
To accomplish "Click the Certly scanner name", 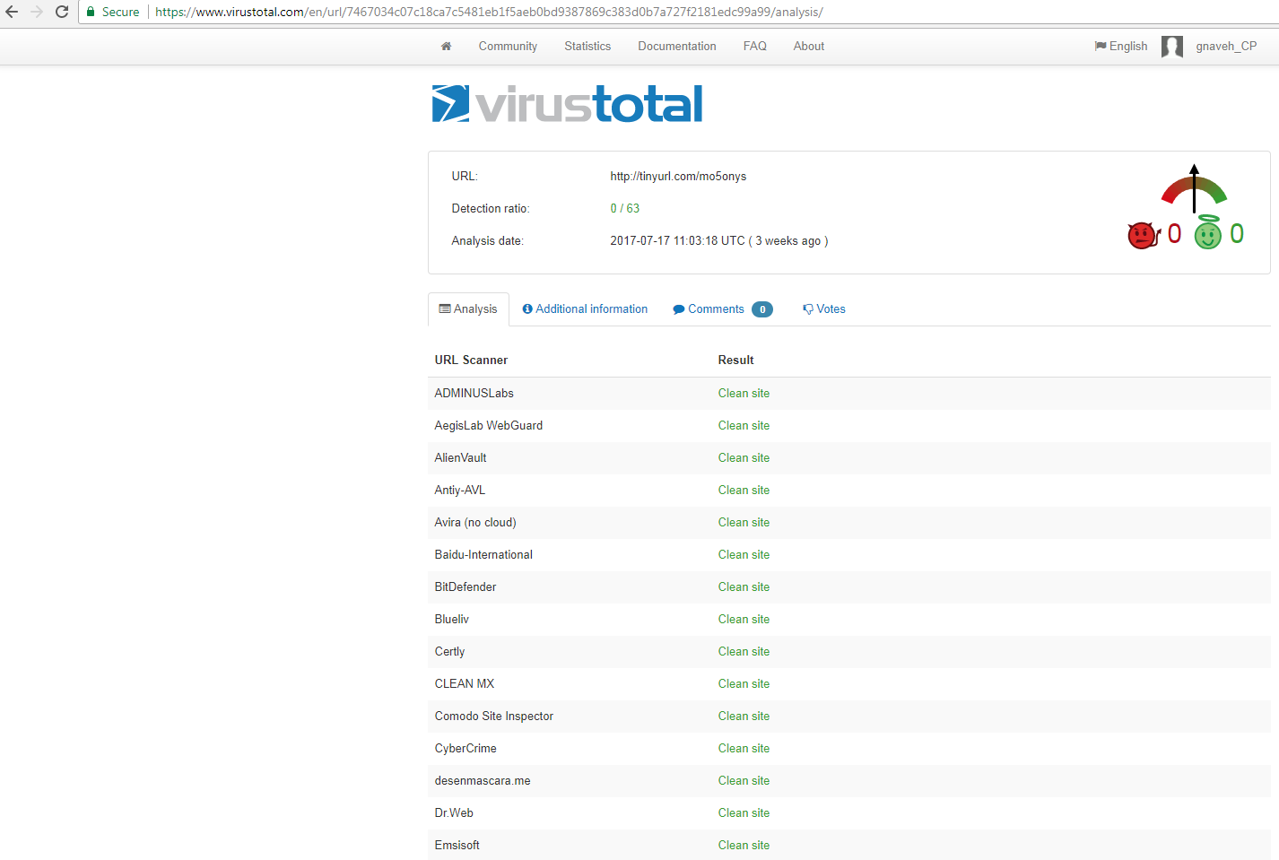I will pos(449,651).
